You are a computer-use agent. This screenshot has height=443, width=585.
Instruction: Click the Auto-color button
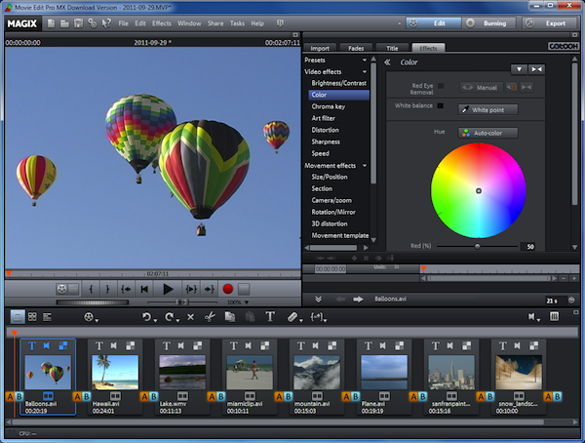point(487,133)
